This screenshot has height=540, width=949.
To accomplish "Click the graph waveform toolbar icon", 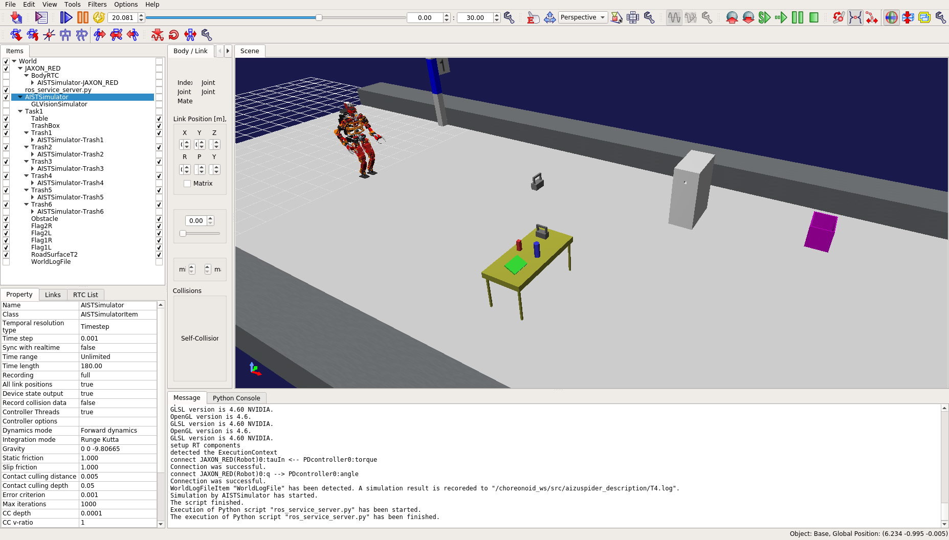I will point(674,17).
